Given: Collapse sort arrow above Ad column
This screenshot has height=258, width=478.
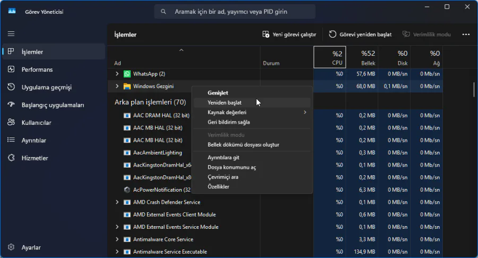Looking at the screenshot, I should (182, 50).
